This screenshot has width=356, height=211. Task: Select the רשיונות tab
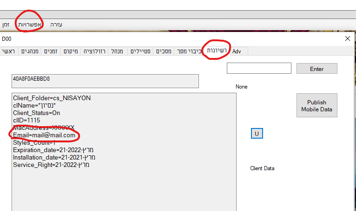217,51
